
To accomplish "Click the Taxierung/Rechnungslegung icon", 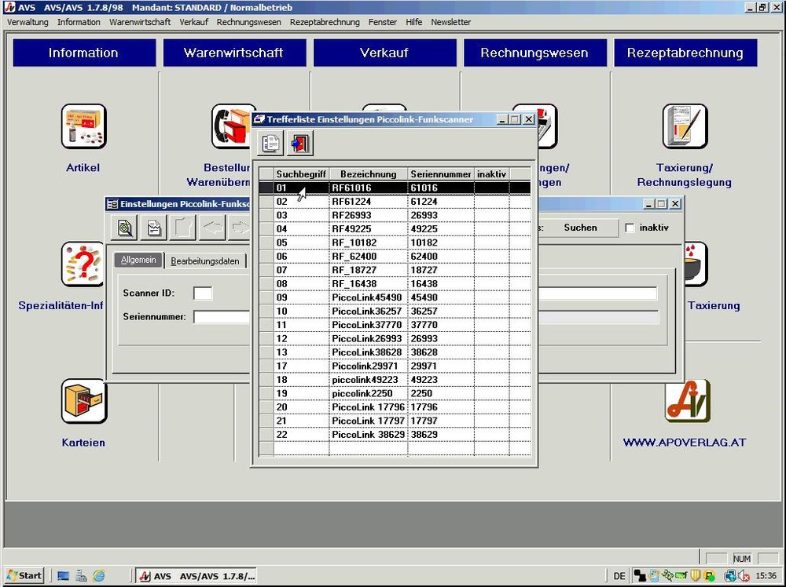I will tap(684, 126).
